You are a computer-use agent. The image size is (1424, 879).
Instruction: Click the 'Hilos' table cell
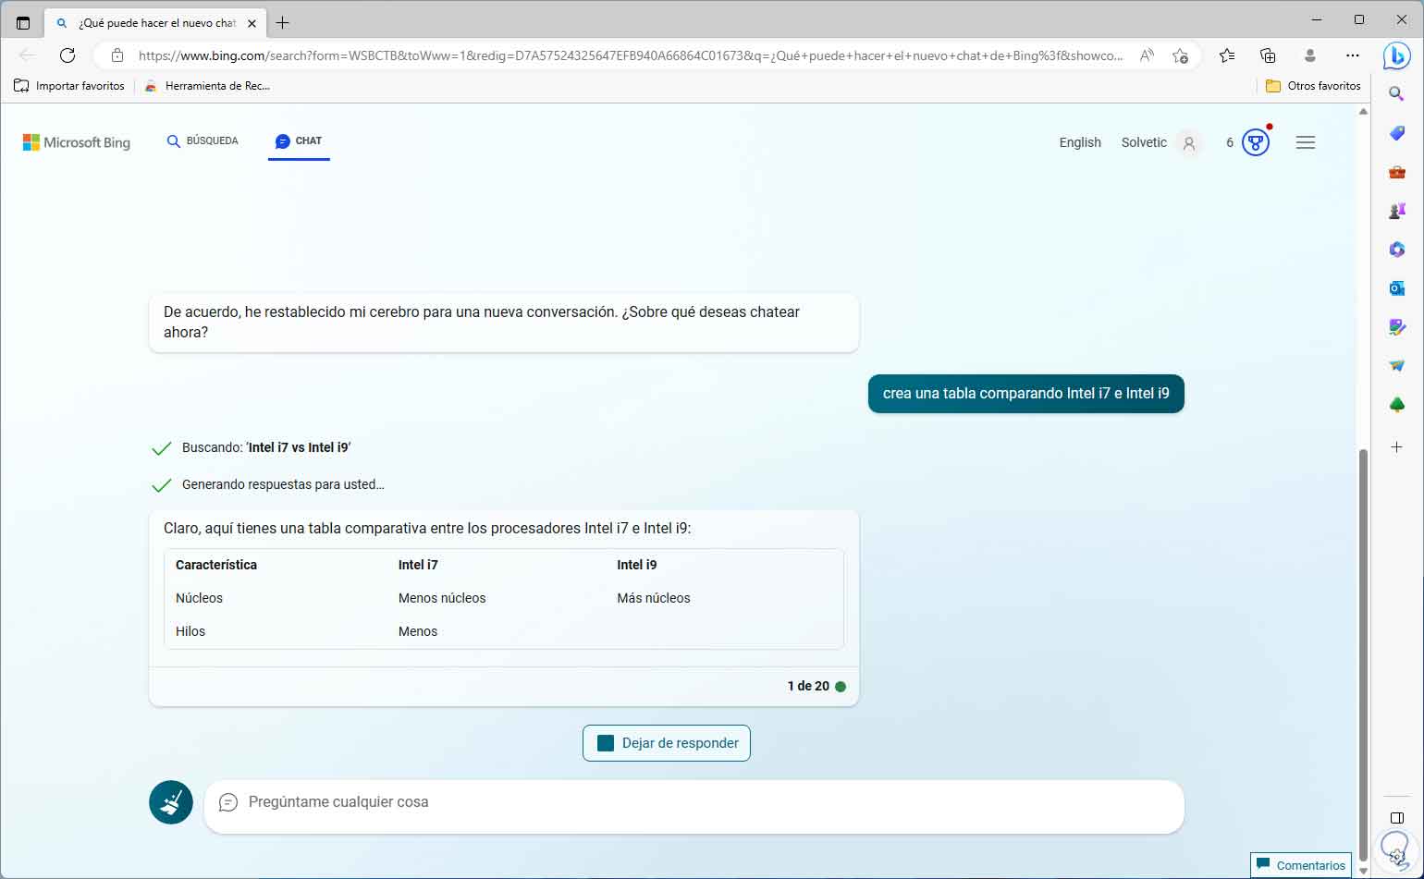[190, 631]
